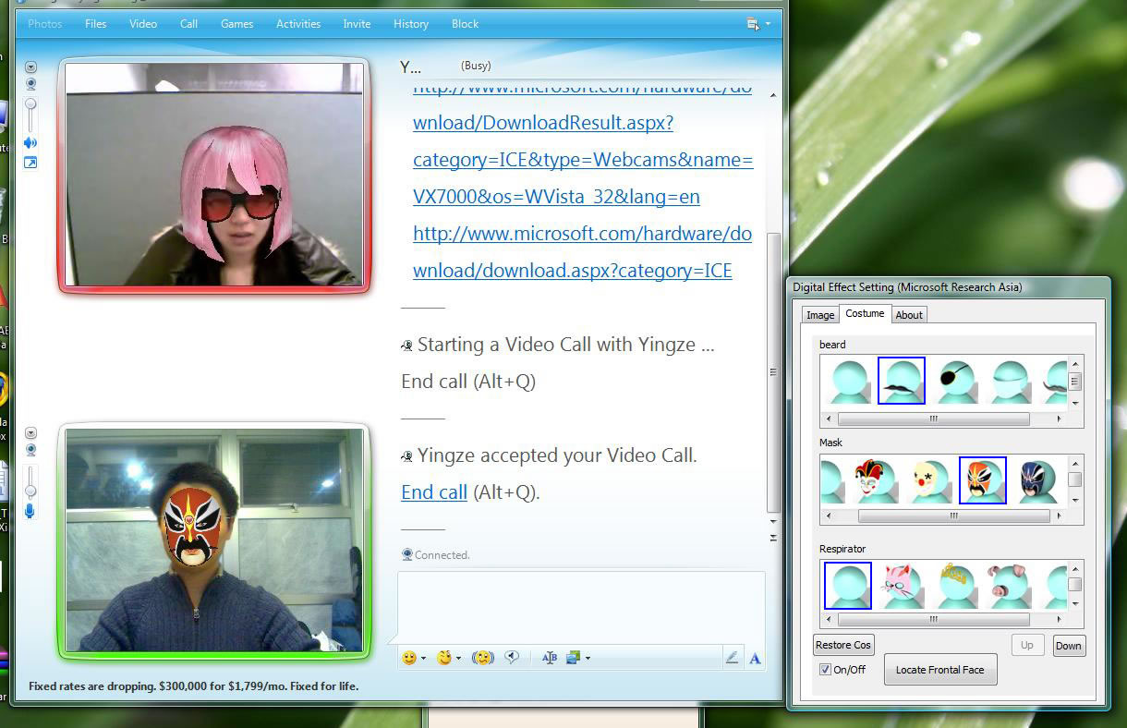Viewport: 1127px width, 728px height.
Task: Expand options arrow above your webcam icon
Action: click(30, 433)
